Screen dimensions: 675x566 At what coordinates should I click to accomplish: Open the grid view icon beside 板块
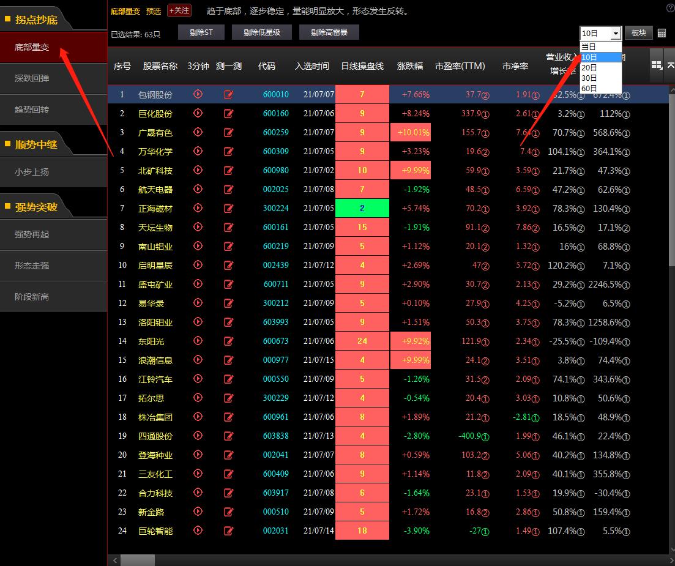[662, 34]
